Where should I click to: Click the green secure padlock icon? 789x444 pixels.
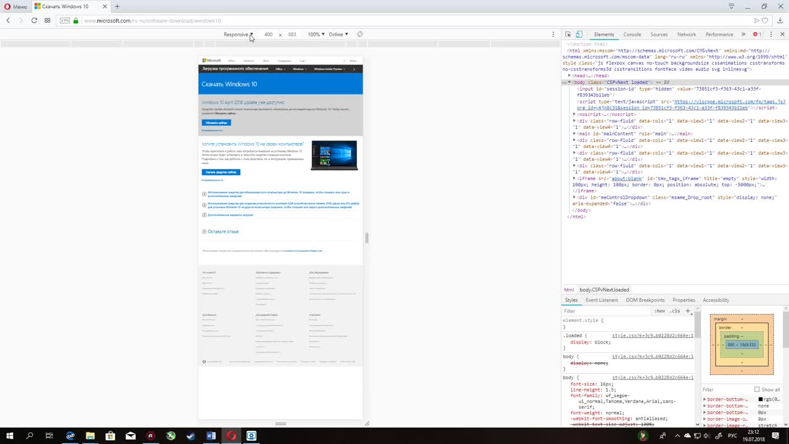click(x=76, y=20)
